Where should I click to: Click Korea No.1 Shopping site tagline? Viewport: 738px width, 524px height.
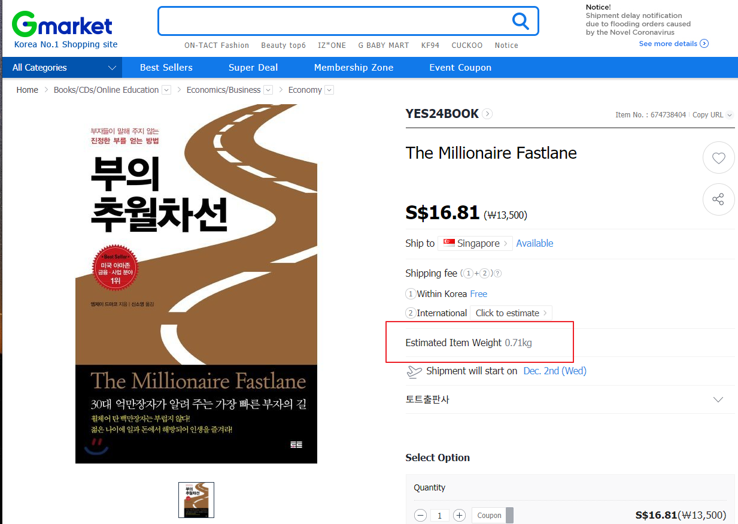click(x=66, y=45)
